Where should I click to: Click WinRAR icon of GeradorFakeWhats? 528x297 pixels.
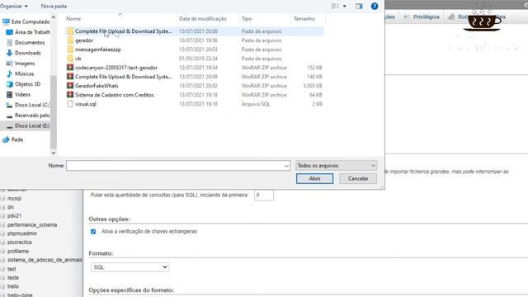(70, 86)
